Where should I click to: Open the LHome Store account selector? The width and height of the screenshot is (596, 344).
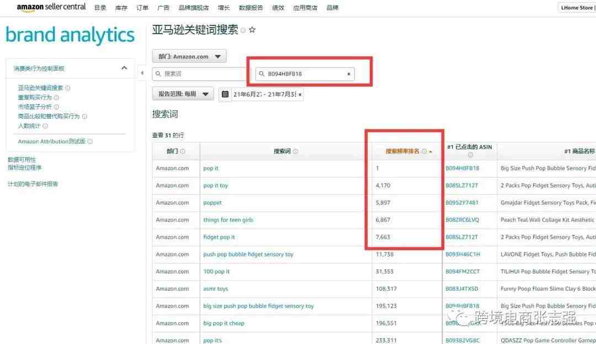tap(577, 8)
